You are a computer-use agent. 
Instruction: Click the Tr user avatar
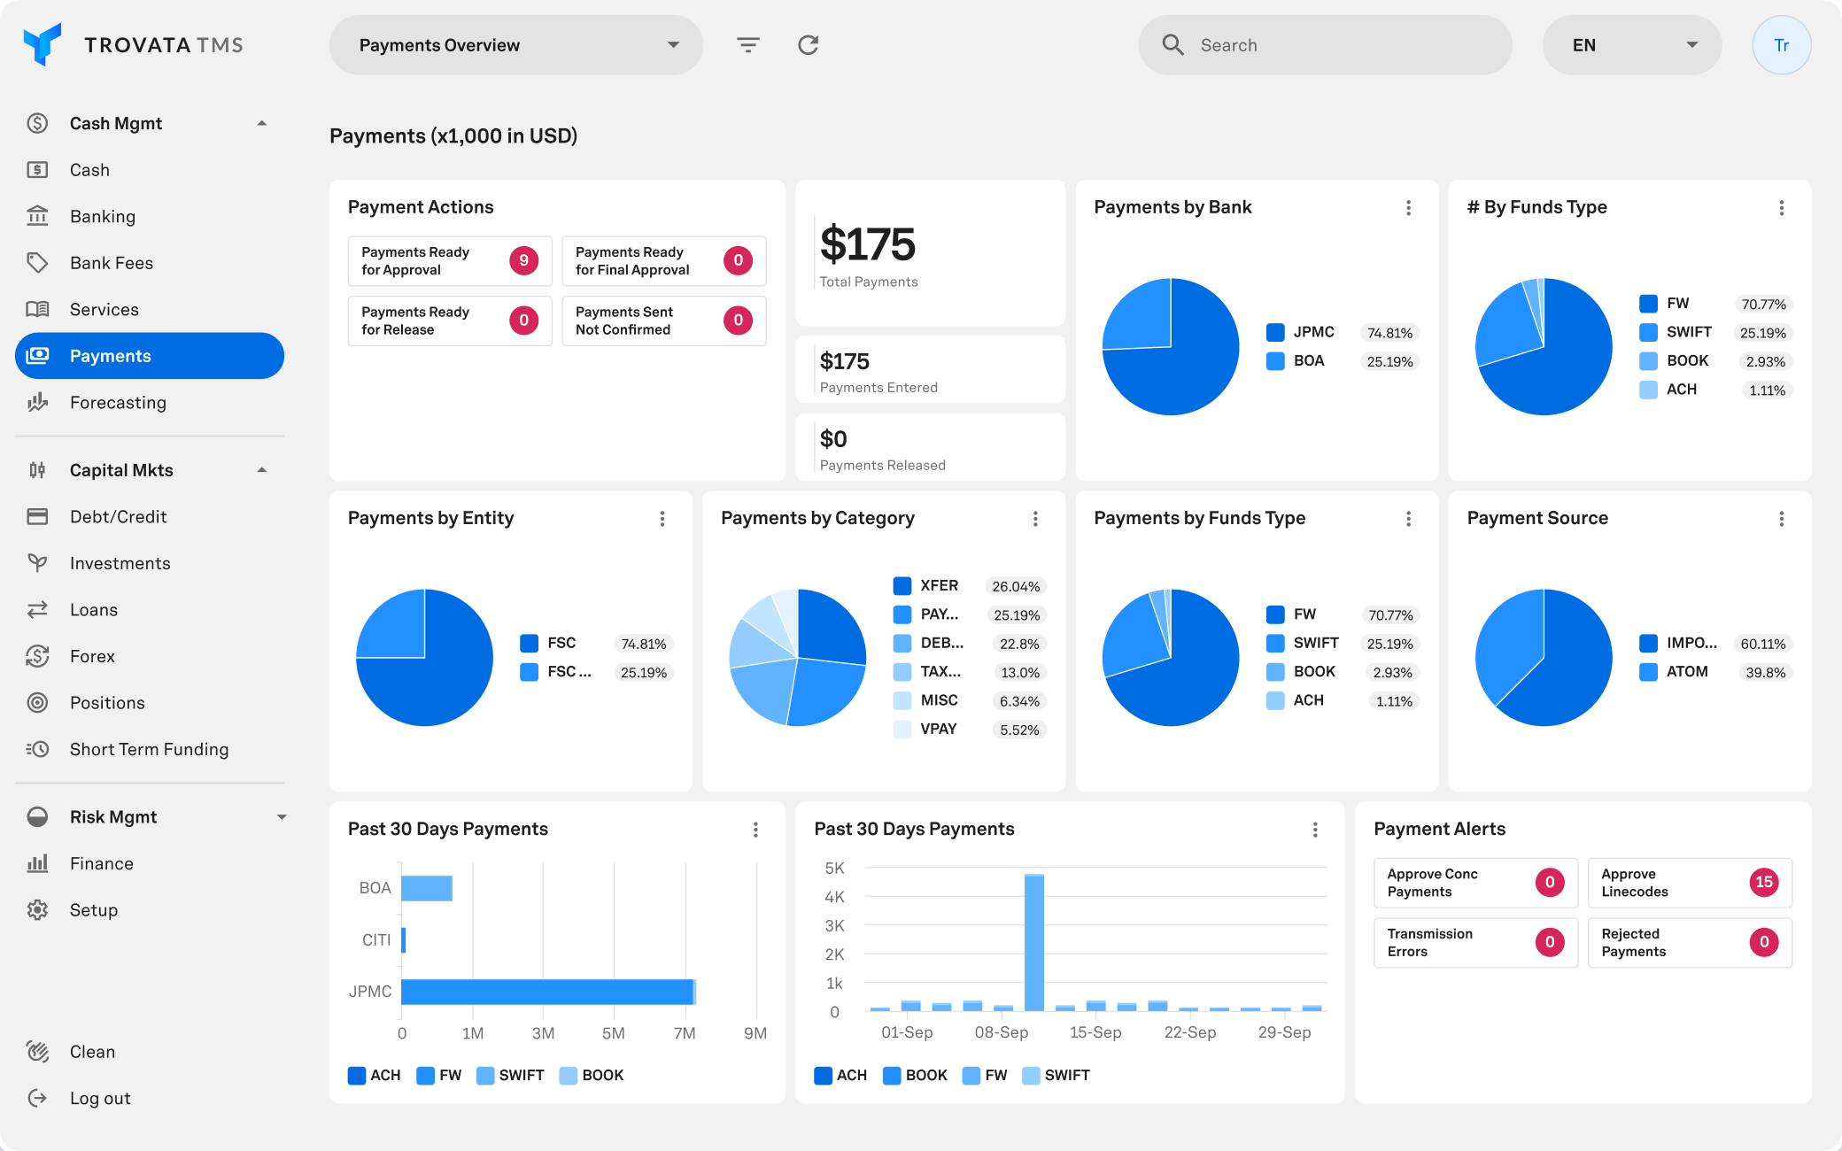point(1781,45)
